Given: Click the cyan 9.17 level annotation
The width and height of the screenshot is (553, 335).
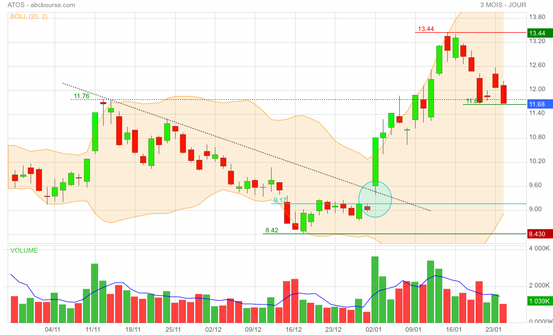Looking at the screenshot, I should click(x=280, y=200).
